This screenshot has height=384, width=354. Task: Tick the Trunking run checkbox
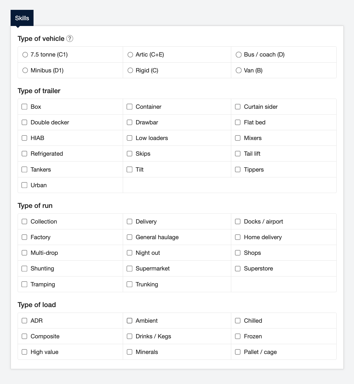pyautogui.click(x=130, y=284)
